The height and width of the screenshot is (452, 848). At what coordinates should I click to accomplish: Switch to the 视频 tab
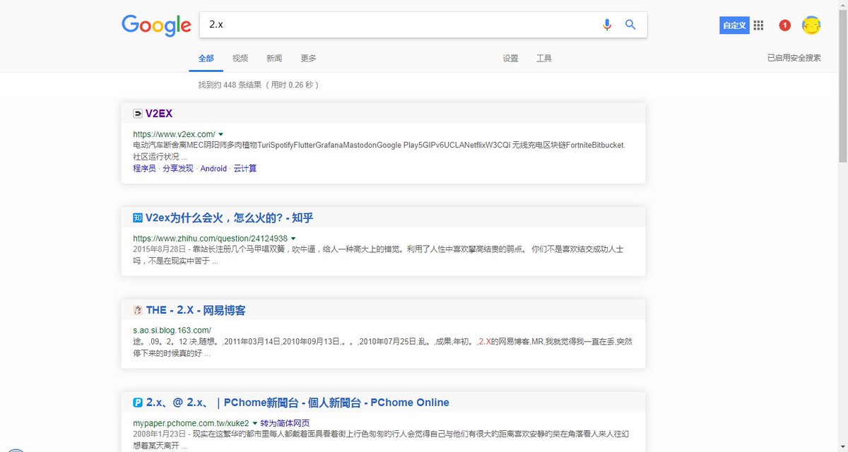tap(240, 59)
